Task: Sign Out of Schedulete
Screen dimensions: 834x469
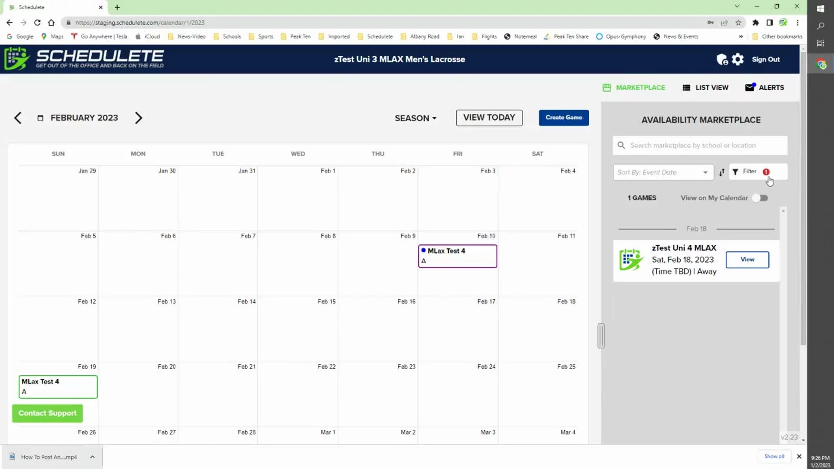Action: coord(765,59)
